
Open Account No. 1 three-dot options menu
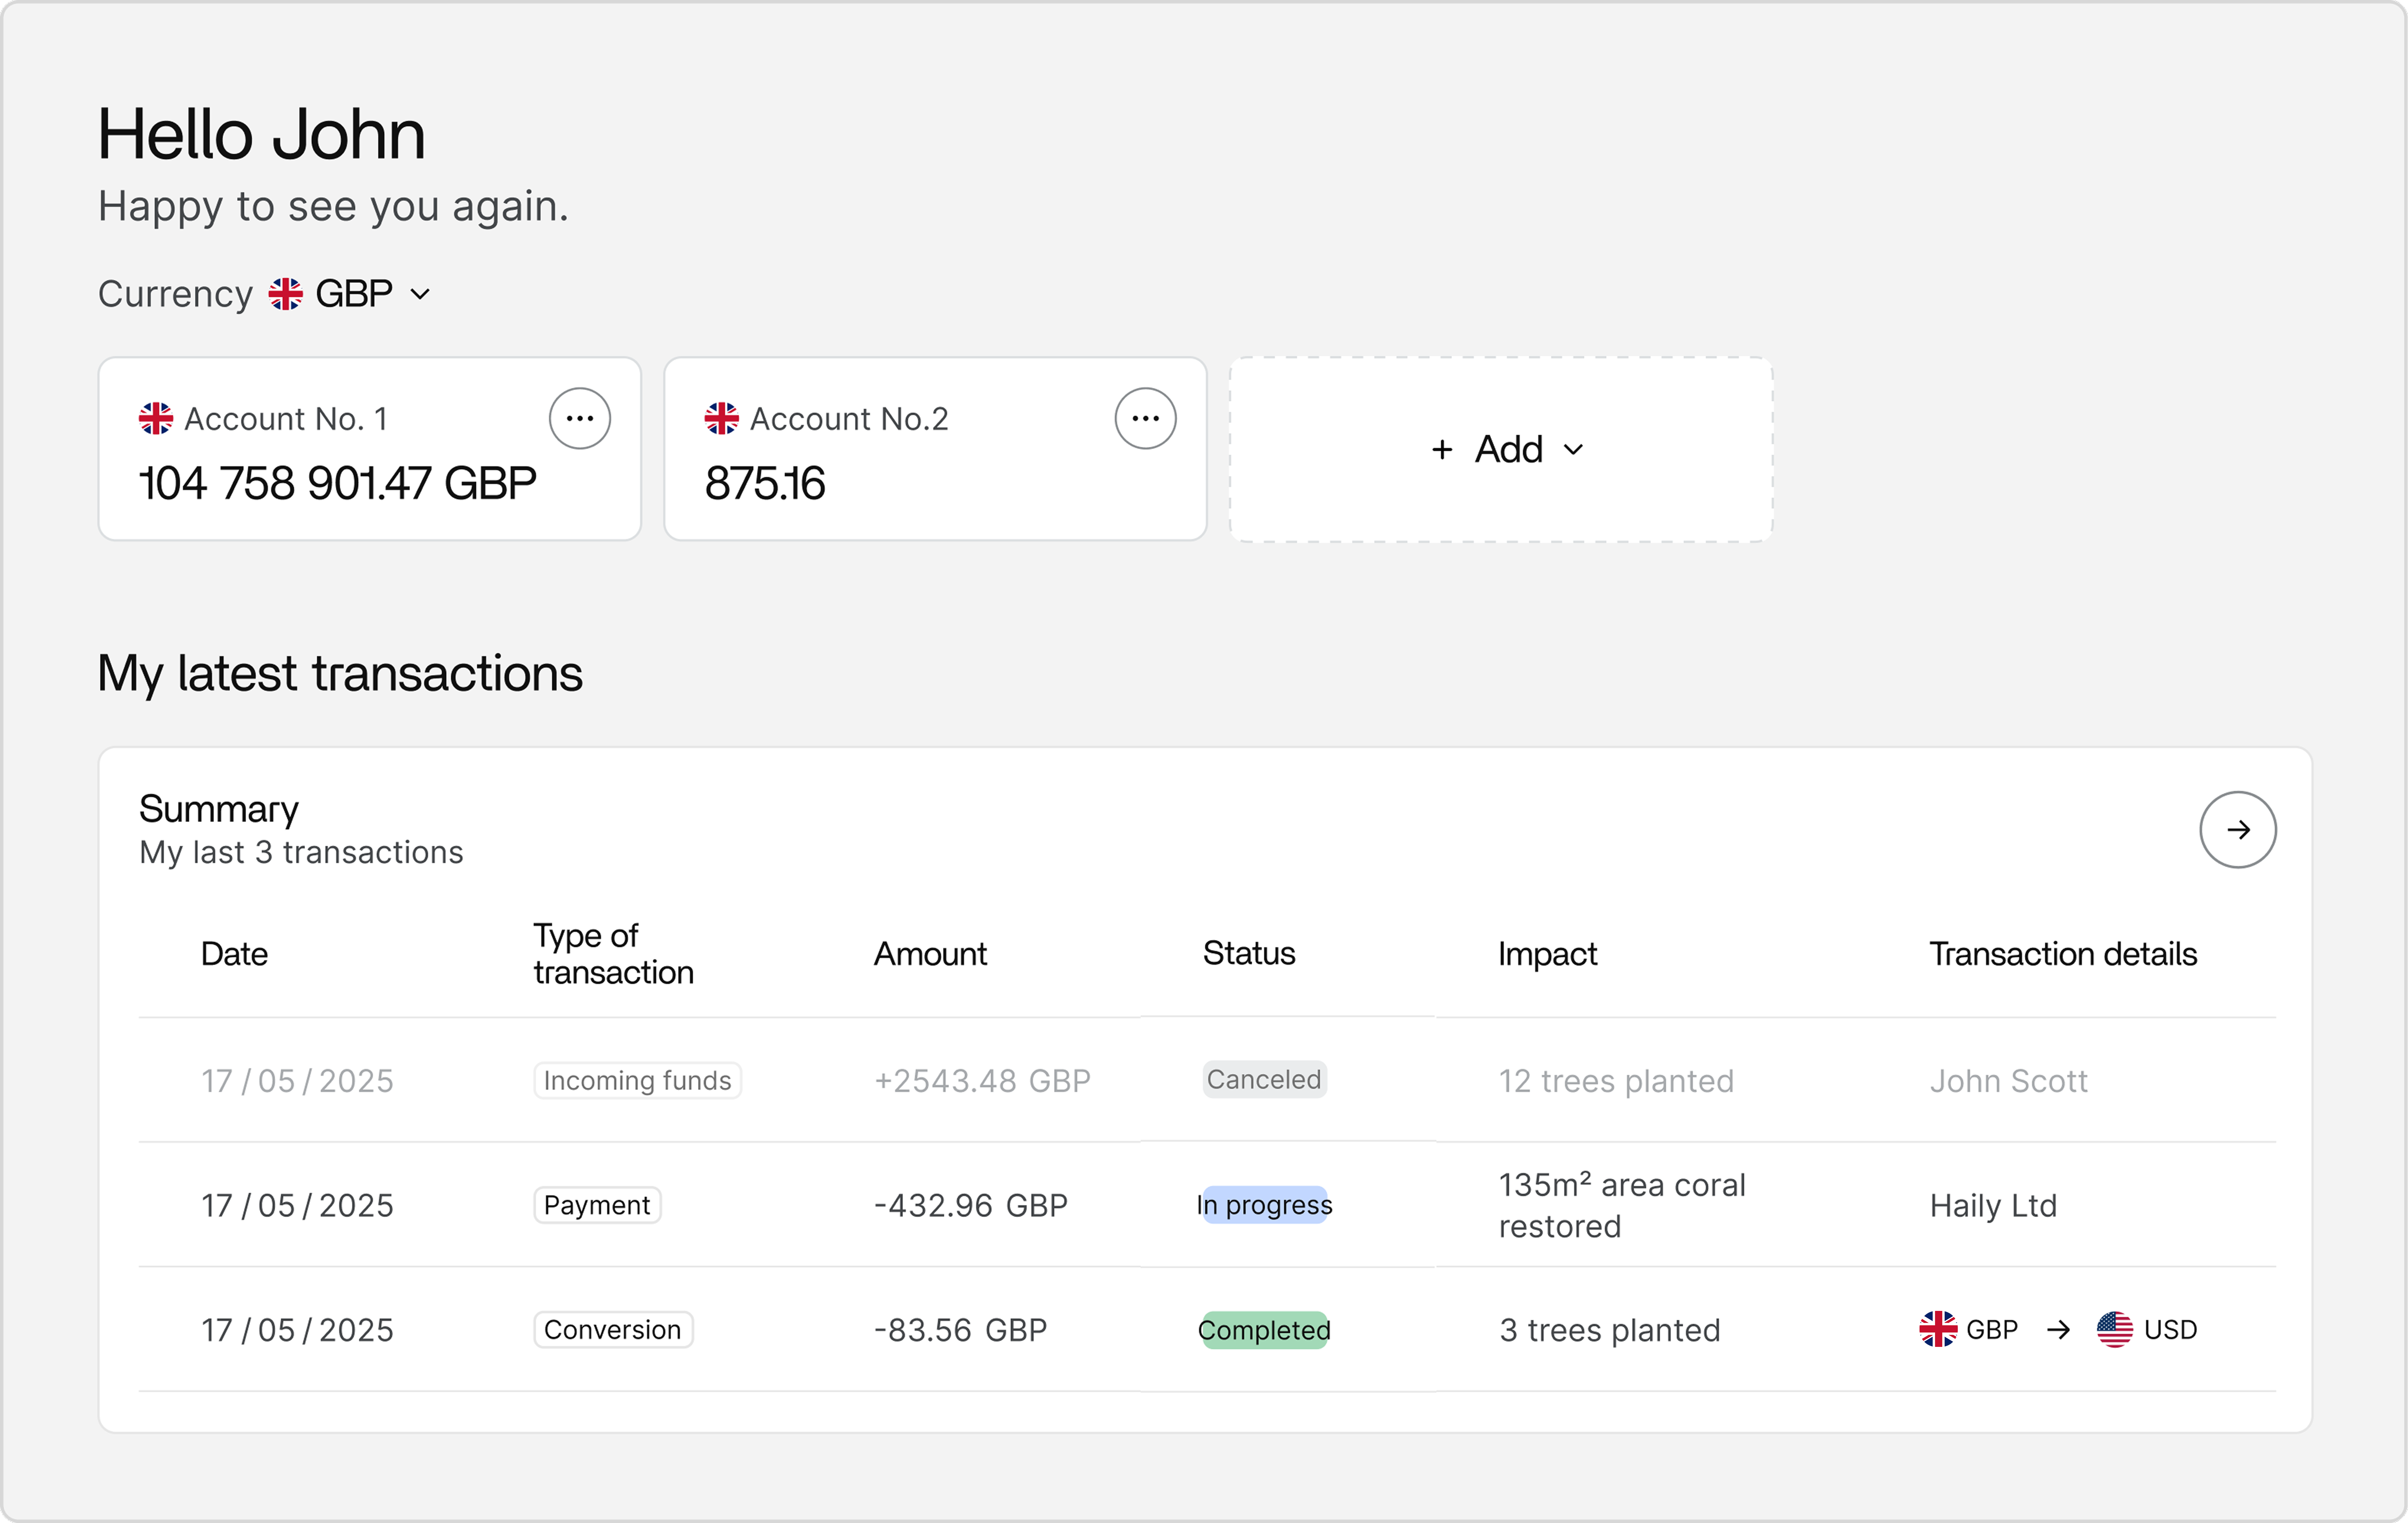[580, 418]
